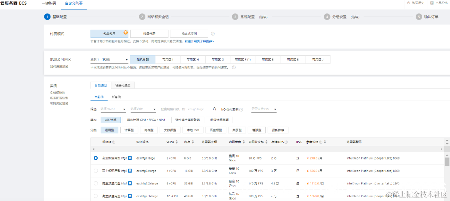Select 可用区 G zone
This screenshot has width=450, height=201.
tap(217, 60)
